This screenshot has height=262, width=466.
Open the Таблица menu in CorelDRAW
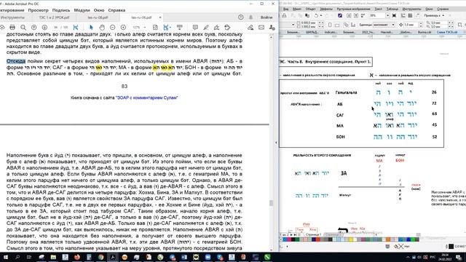coord(392,9)
